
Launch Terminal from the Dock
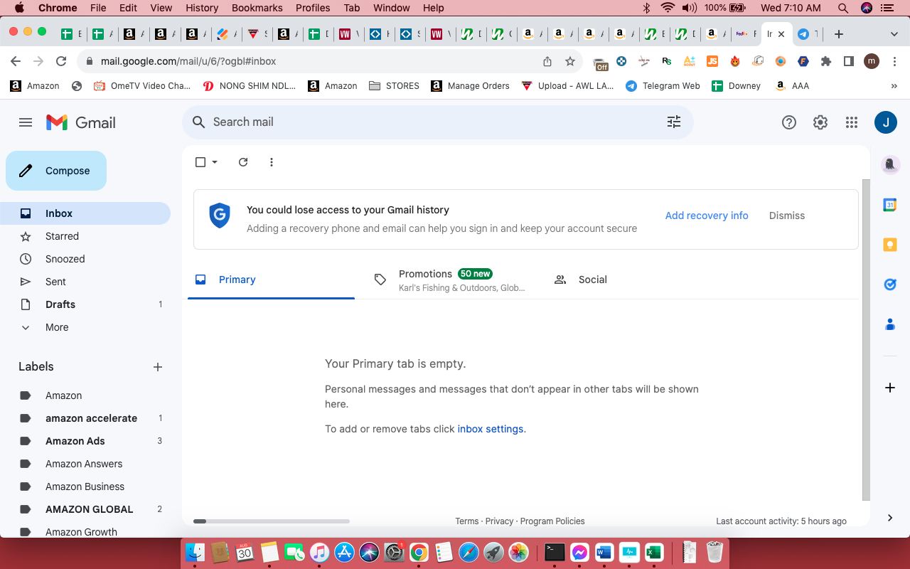click(555, 552)
